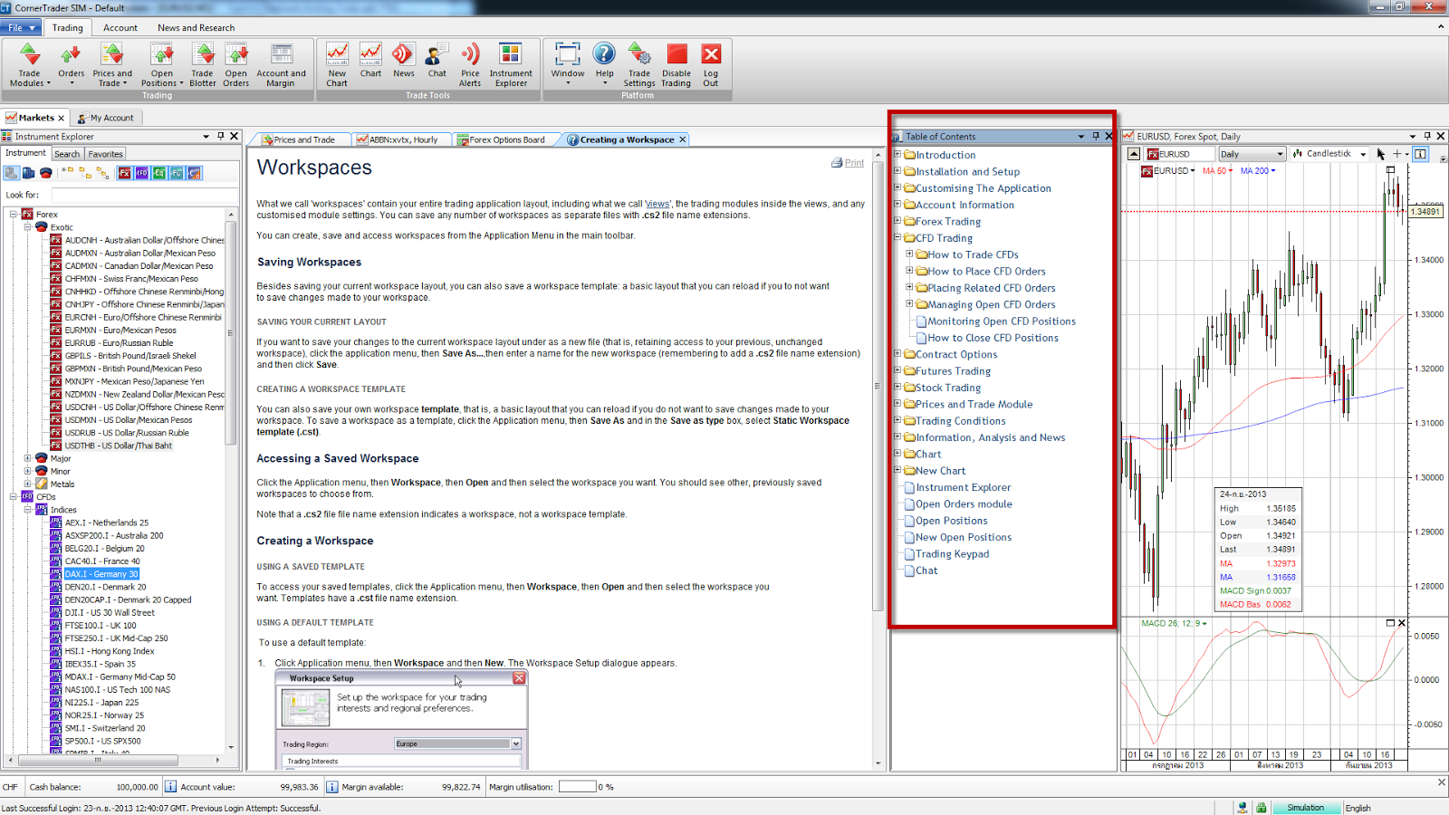The width and height of the screenshot is (1449, 815).
Task: Toggle the CFD instrument filter button
Action: click(x=142, y=173)
